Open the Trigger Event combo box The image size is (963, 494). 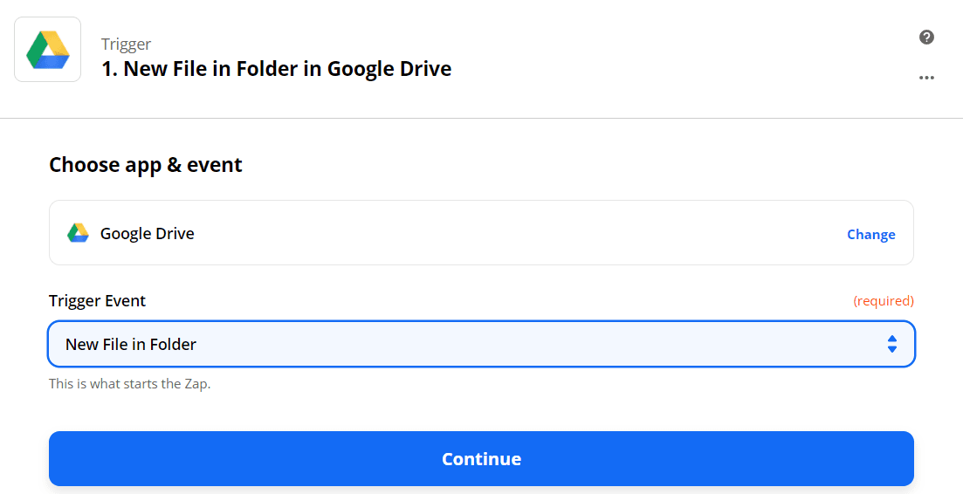click(x=481, y=344)
